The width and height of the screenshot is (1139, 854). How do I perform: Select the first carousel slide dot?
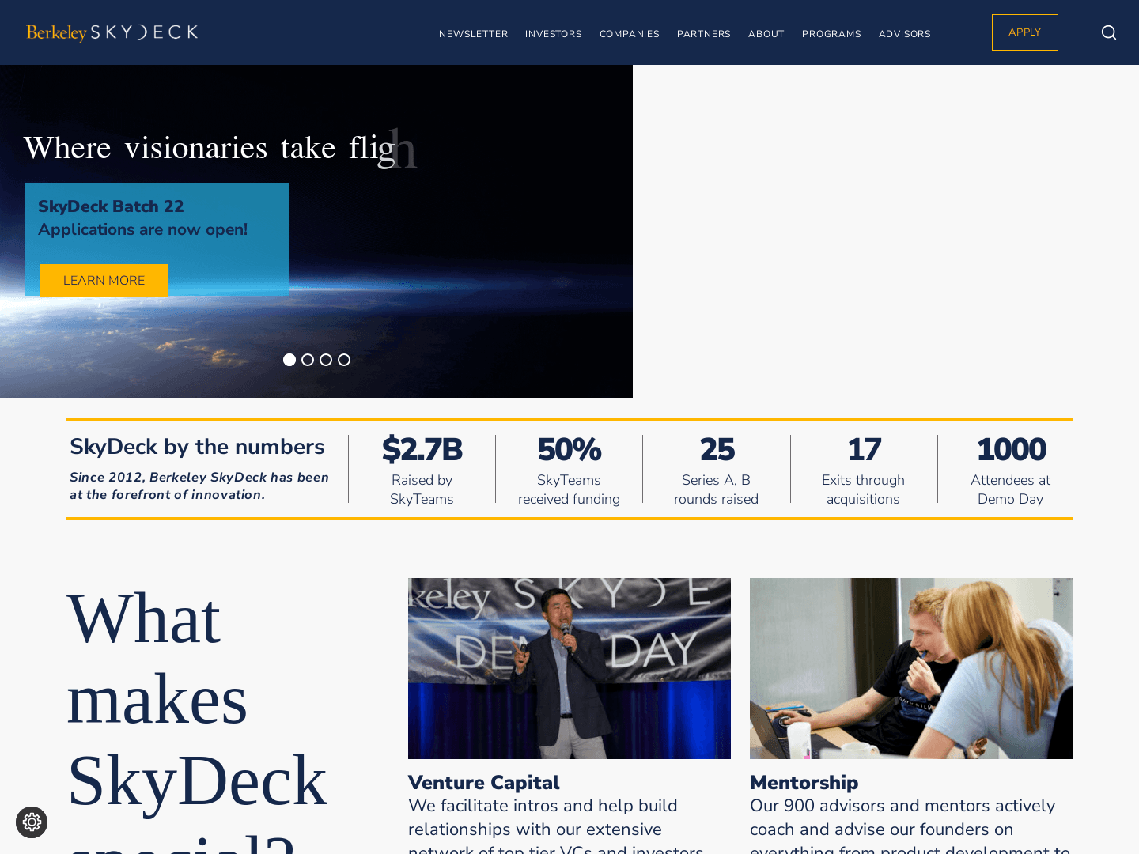tap(289, 360)
